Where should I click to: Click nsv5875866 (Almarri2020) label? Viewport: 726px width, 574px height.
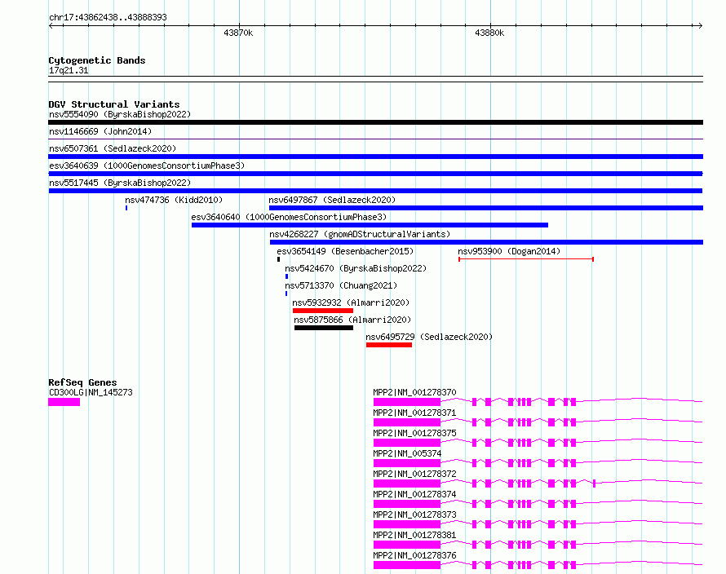[352, 320]
